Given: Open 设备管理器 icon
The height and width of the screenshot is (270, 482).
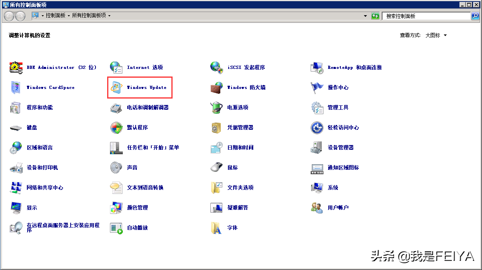Looking at the screenshot, I should (317, 147).
